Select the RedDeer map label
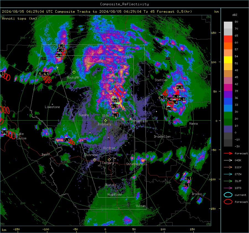This screenshot has width=249, height=233. pyautogui.click(x=117, y=84)
